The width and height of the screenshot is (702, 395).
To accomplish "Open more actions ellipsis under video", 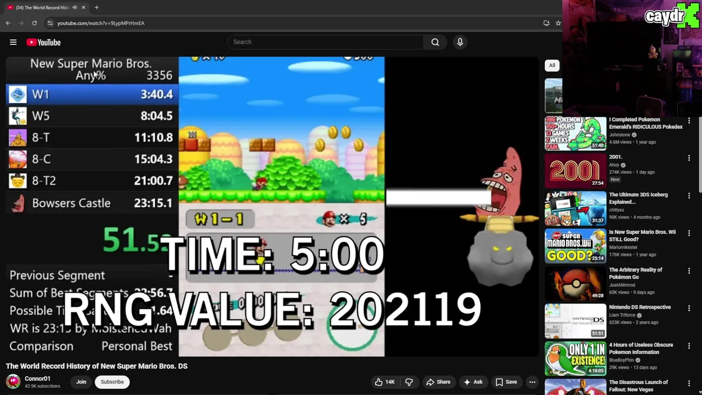I will tap(532, 382).
